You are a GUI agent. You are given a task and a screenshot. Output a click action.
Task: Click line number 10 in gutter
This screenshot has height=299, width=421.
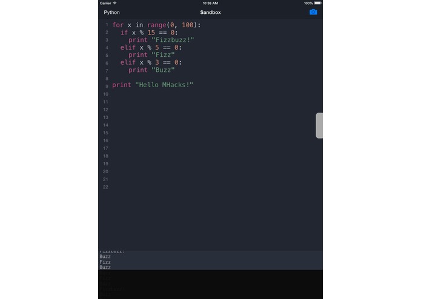pyautogui.click(x=105, y=94)
